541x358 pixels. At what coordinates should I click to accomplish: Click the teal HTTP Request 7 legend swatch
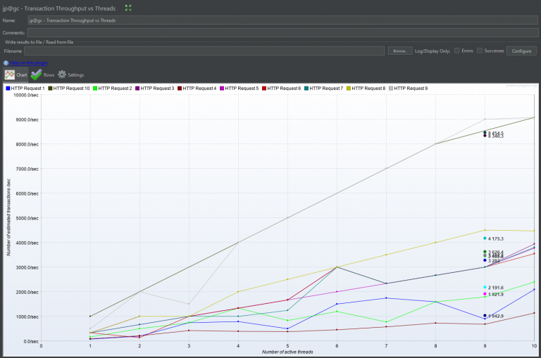coord(306,89)
